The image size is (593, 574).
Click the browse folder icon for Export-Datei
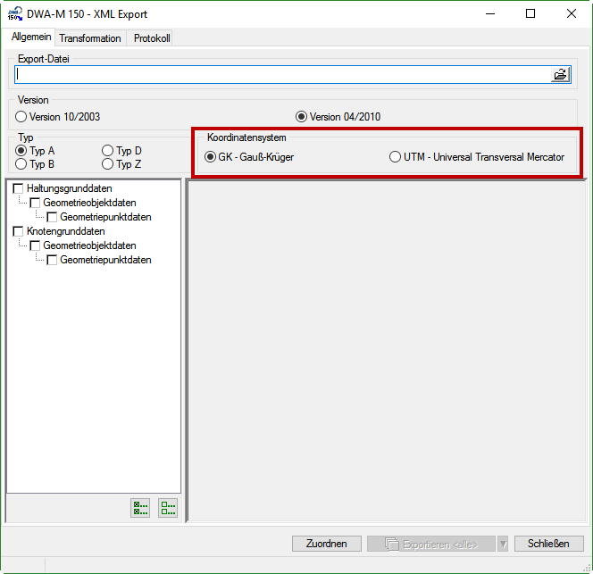pos(560,75)
